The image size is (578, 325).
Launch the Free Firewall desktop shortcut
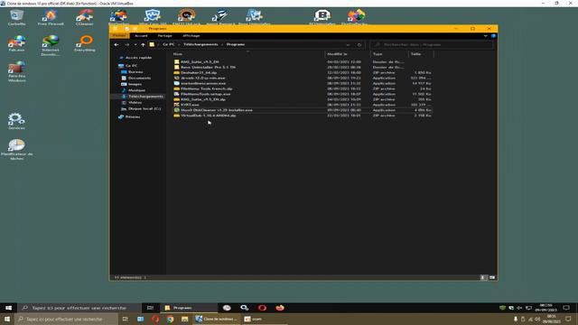click(x=51, y=18)
